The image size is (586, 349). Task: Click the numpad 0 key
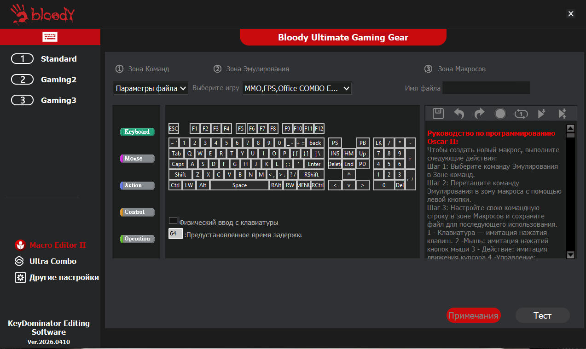point(383,185)
